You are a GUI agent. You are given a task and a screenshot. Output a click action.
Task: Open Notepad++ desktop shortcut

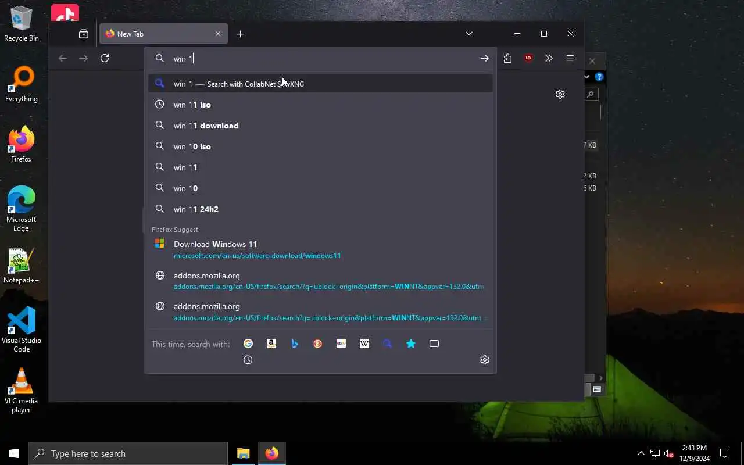point(22,266)
